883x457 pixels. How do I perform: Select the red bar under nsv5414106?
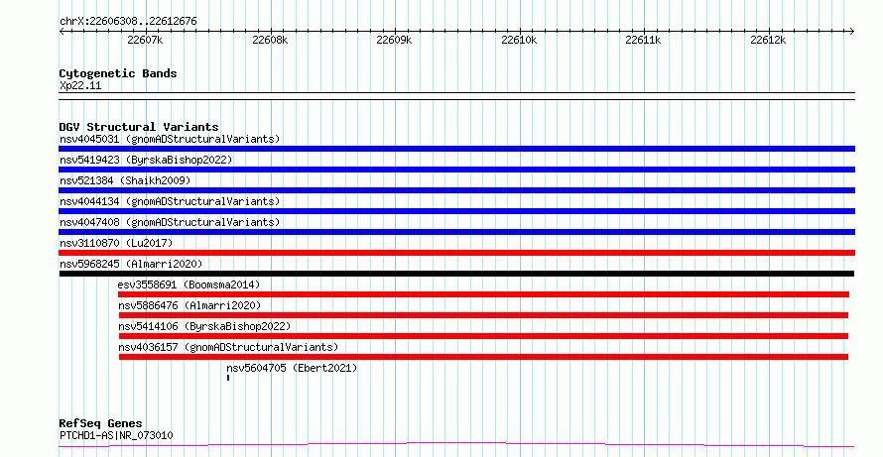click(483, 336)
